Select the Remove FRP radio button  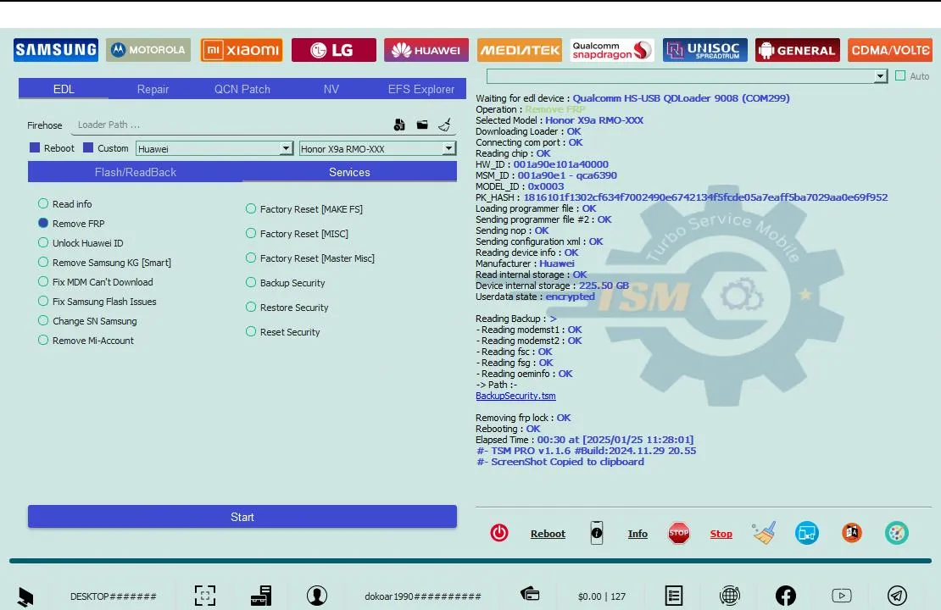43,223
